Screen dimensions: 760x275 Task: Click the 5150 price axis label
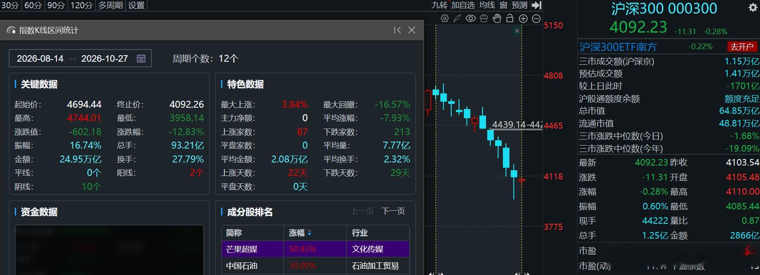553,25
